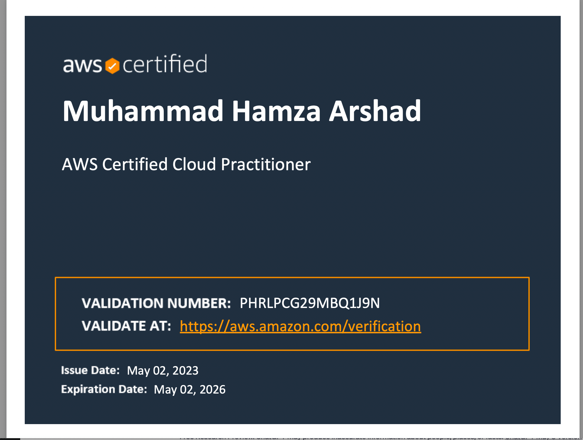This screenshot has height=440, width=583.
Task: Click the year 2023 in the issue date
Action: (185, 371)
